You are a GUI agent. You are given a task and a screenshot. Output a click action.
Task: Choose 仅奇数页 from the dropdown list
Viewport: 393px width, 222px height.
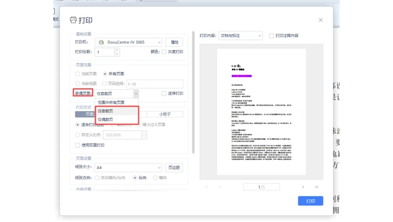click(x=117, y=111)
